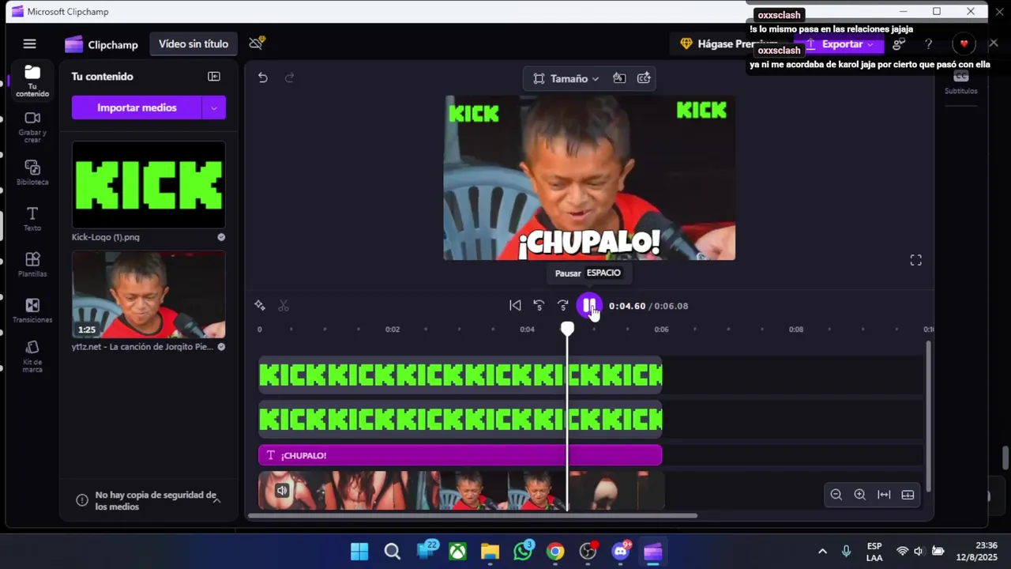Expand Importar medios dropdown arrow

pyautogui.click(x=214, y=107)
